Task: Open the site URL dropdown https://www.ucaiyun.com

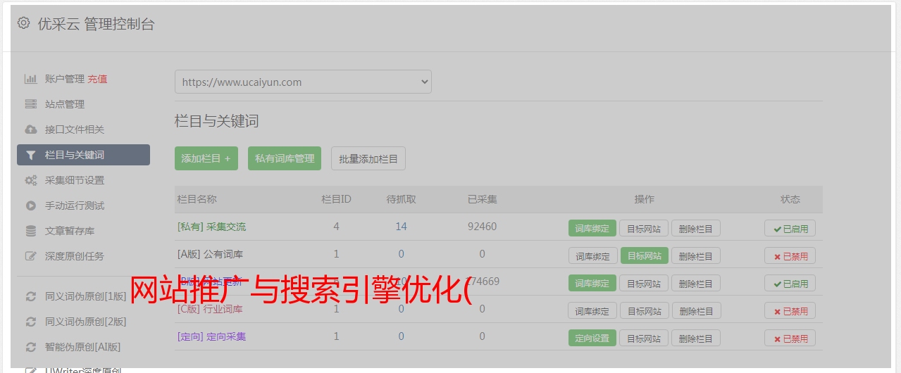Action: [303, 82]
